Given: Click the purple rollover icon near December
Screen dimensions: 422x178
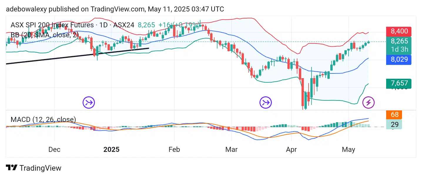Looking at the screenshot, I should coord(89,103).
